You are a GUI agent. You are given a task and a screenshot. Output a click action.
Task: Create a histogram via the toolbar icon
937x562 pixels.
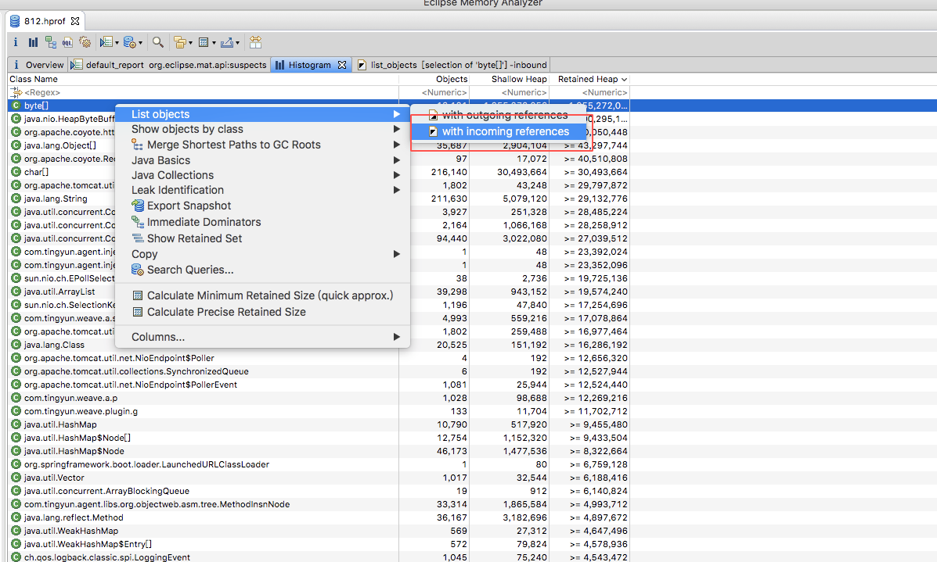tap(32, 42)
